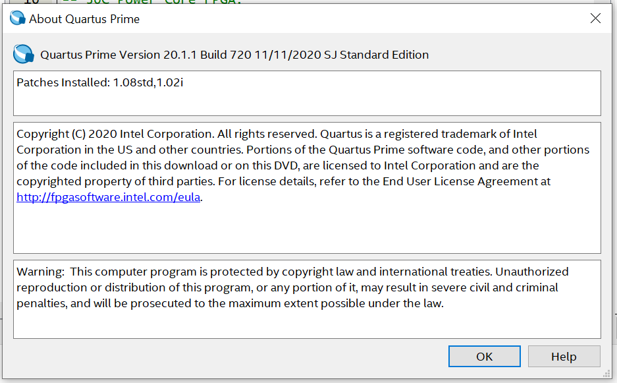Click the '1.08std,1.02i' patch value
The image size is (617, 383).
(x=148, y=82)
